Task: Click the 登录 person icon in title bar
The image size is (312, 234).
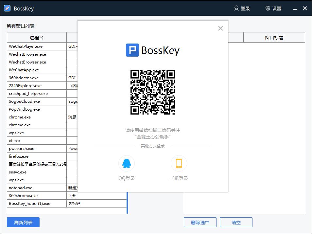Action: coord(242,8)
